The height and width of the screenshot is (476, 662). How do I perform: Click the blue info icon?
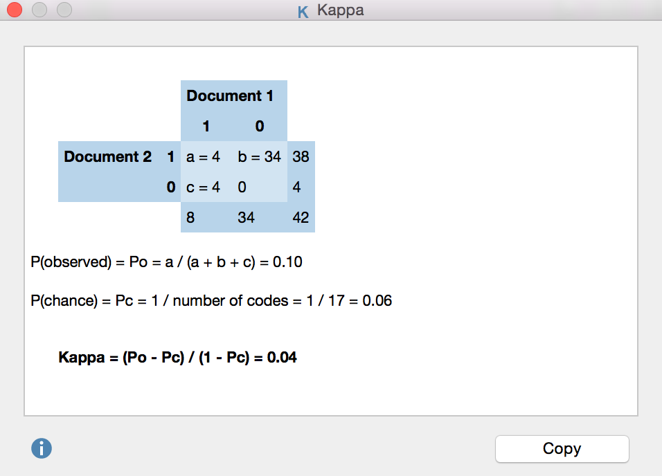point(42,448)
